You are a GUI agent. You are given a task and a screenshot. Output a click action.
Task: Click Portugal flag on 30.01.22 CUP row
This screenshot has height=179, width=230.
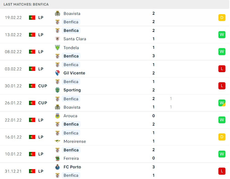(x=32, y=86)
